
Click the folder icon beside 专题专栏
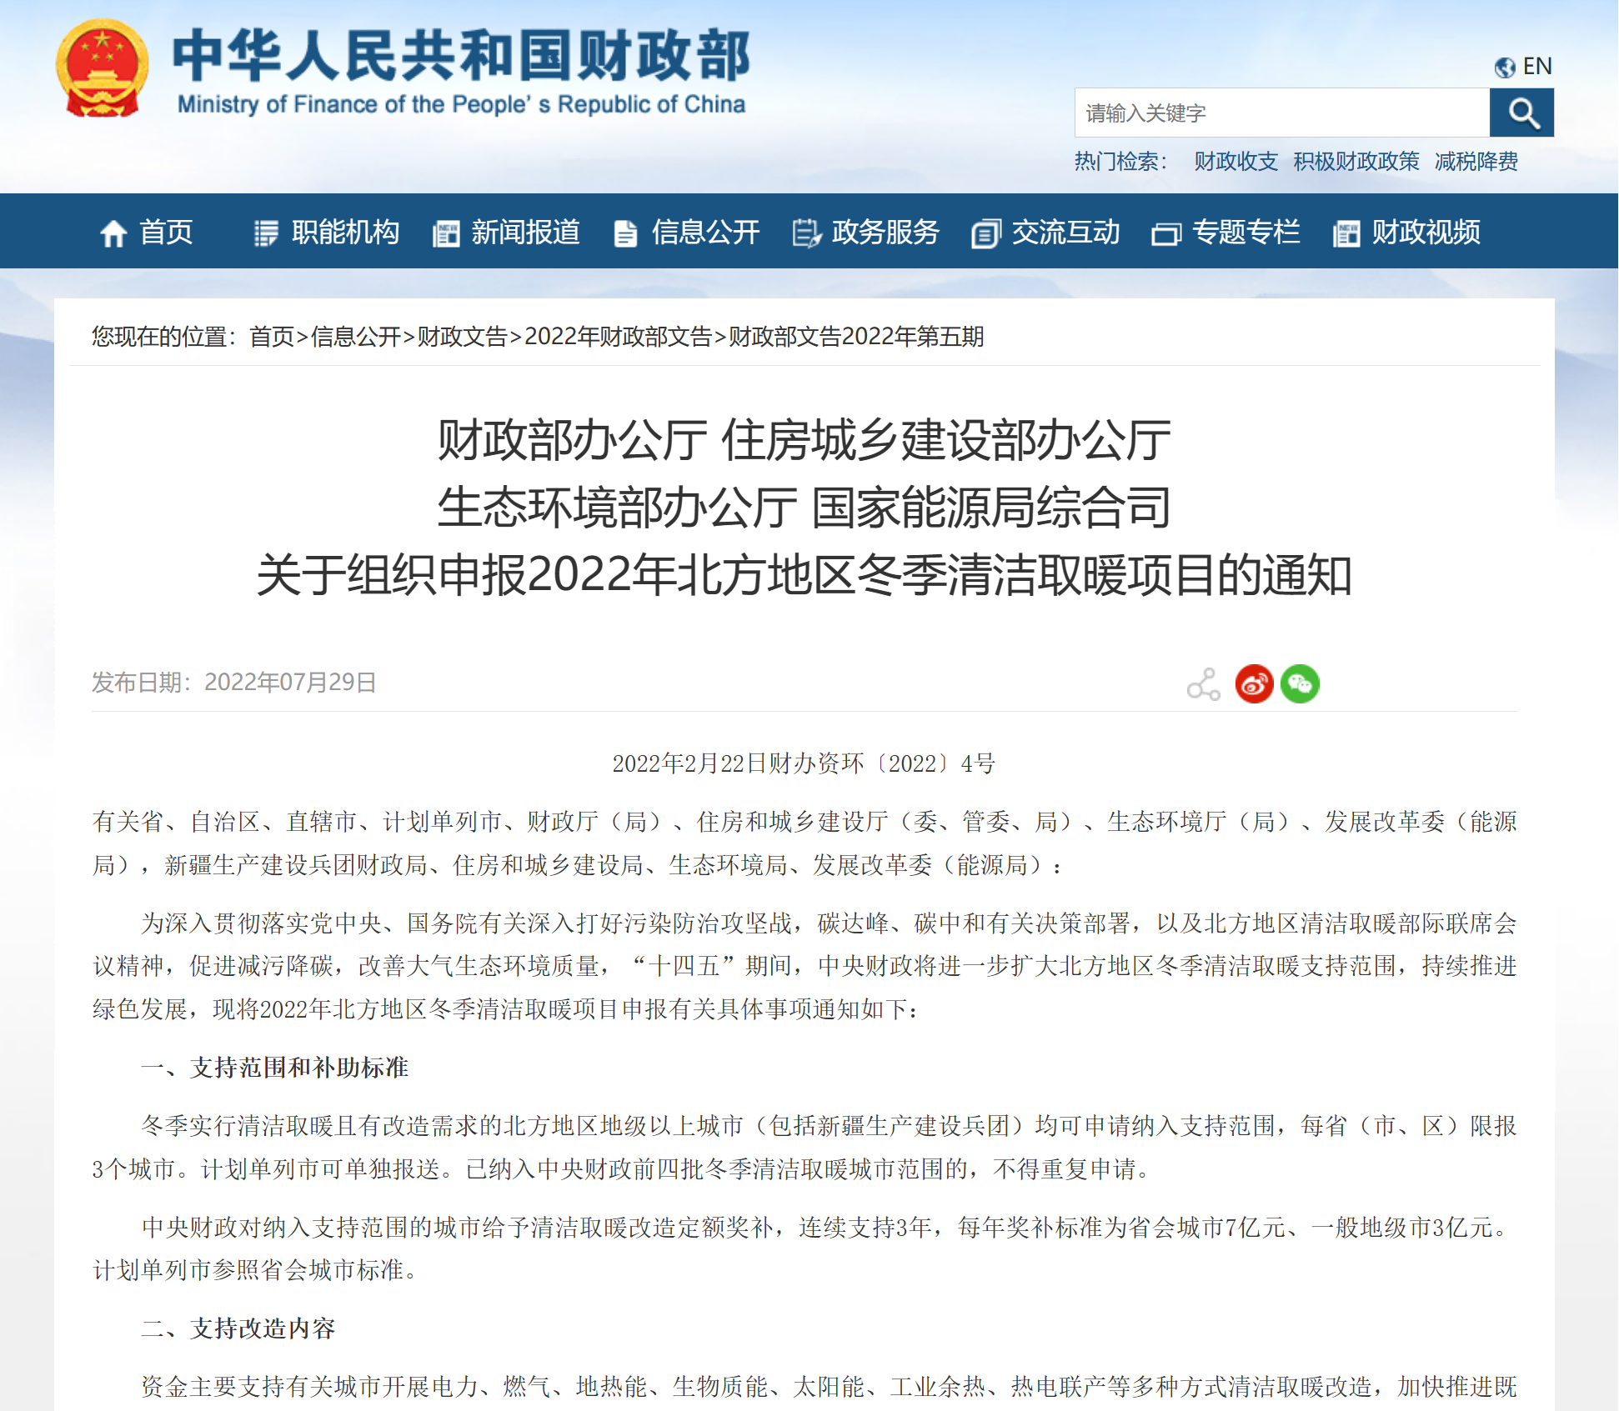coord(1166,234)
